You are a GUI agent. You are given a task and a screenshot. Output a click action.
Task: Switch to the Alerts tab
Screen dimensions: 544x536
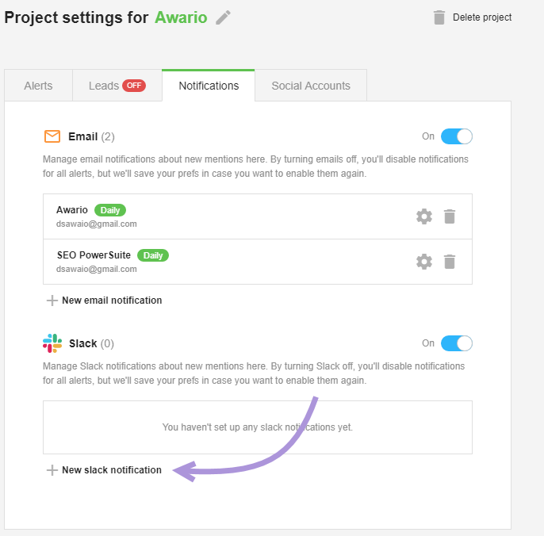[x=38, y=86]
